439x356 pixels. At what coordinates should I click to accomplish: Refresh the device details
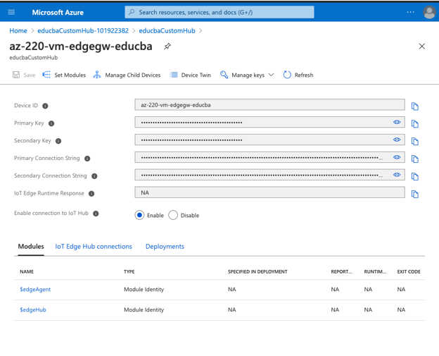click(x=298, y=75)
